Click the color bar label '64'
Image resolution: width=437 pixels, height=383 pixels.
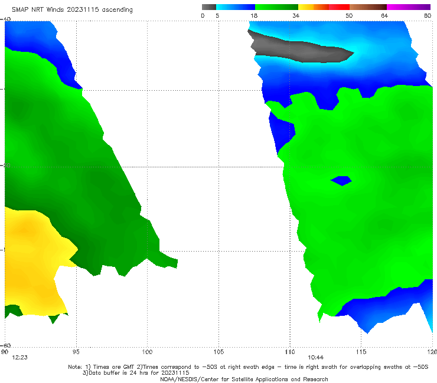(x=384, y=16)
